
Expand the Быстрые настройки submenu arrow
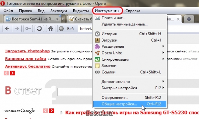[163, 88]
